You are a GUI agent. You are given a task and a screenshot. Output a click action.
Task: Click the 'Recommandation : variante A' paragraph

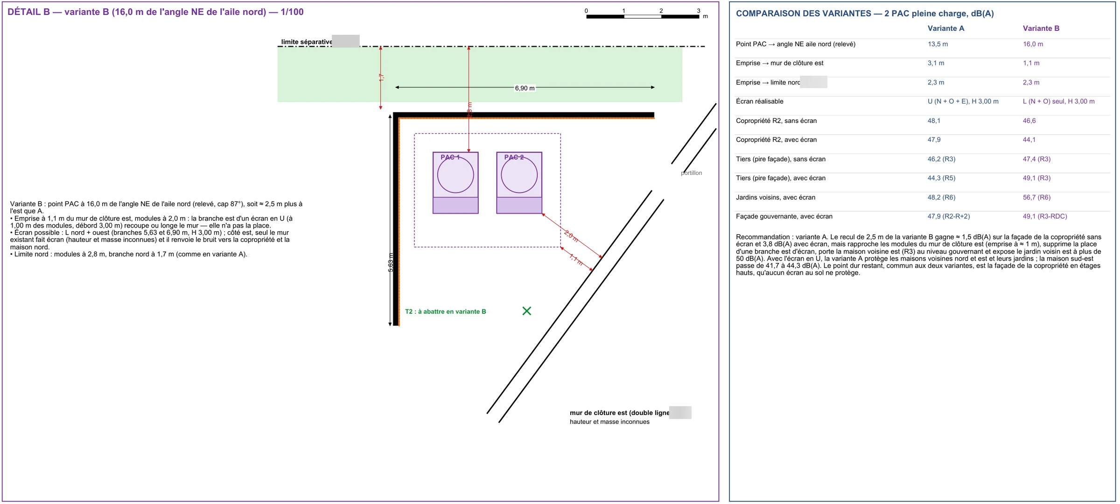918,255
